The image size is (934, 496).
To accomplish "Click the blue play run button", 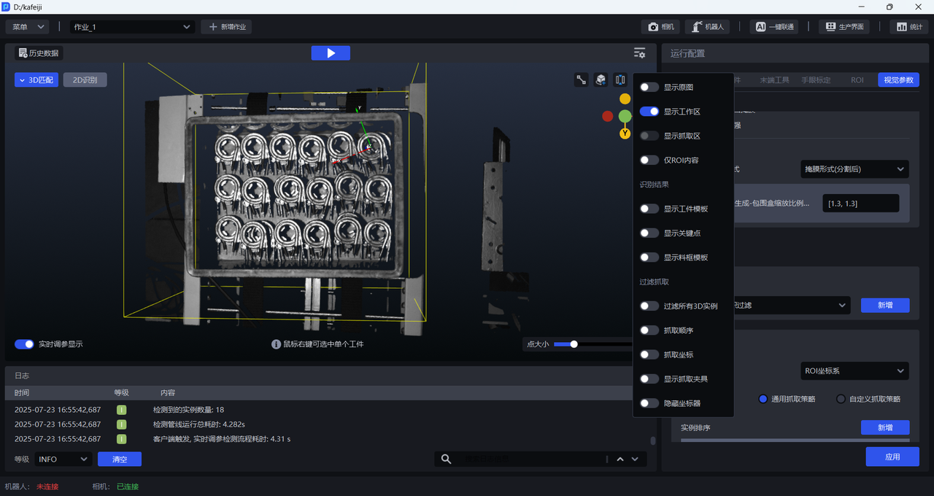I will 331,53.
